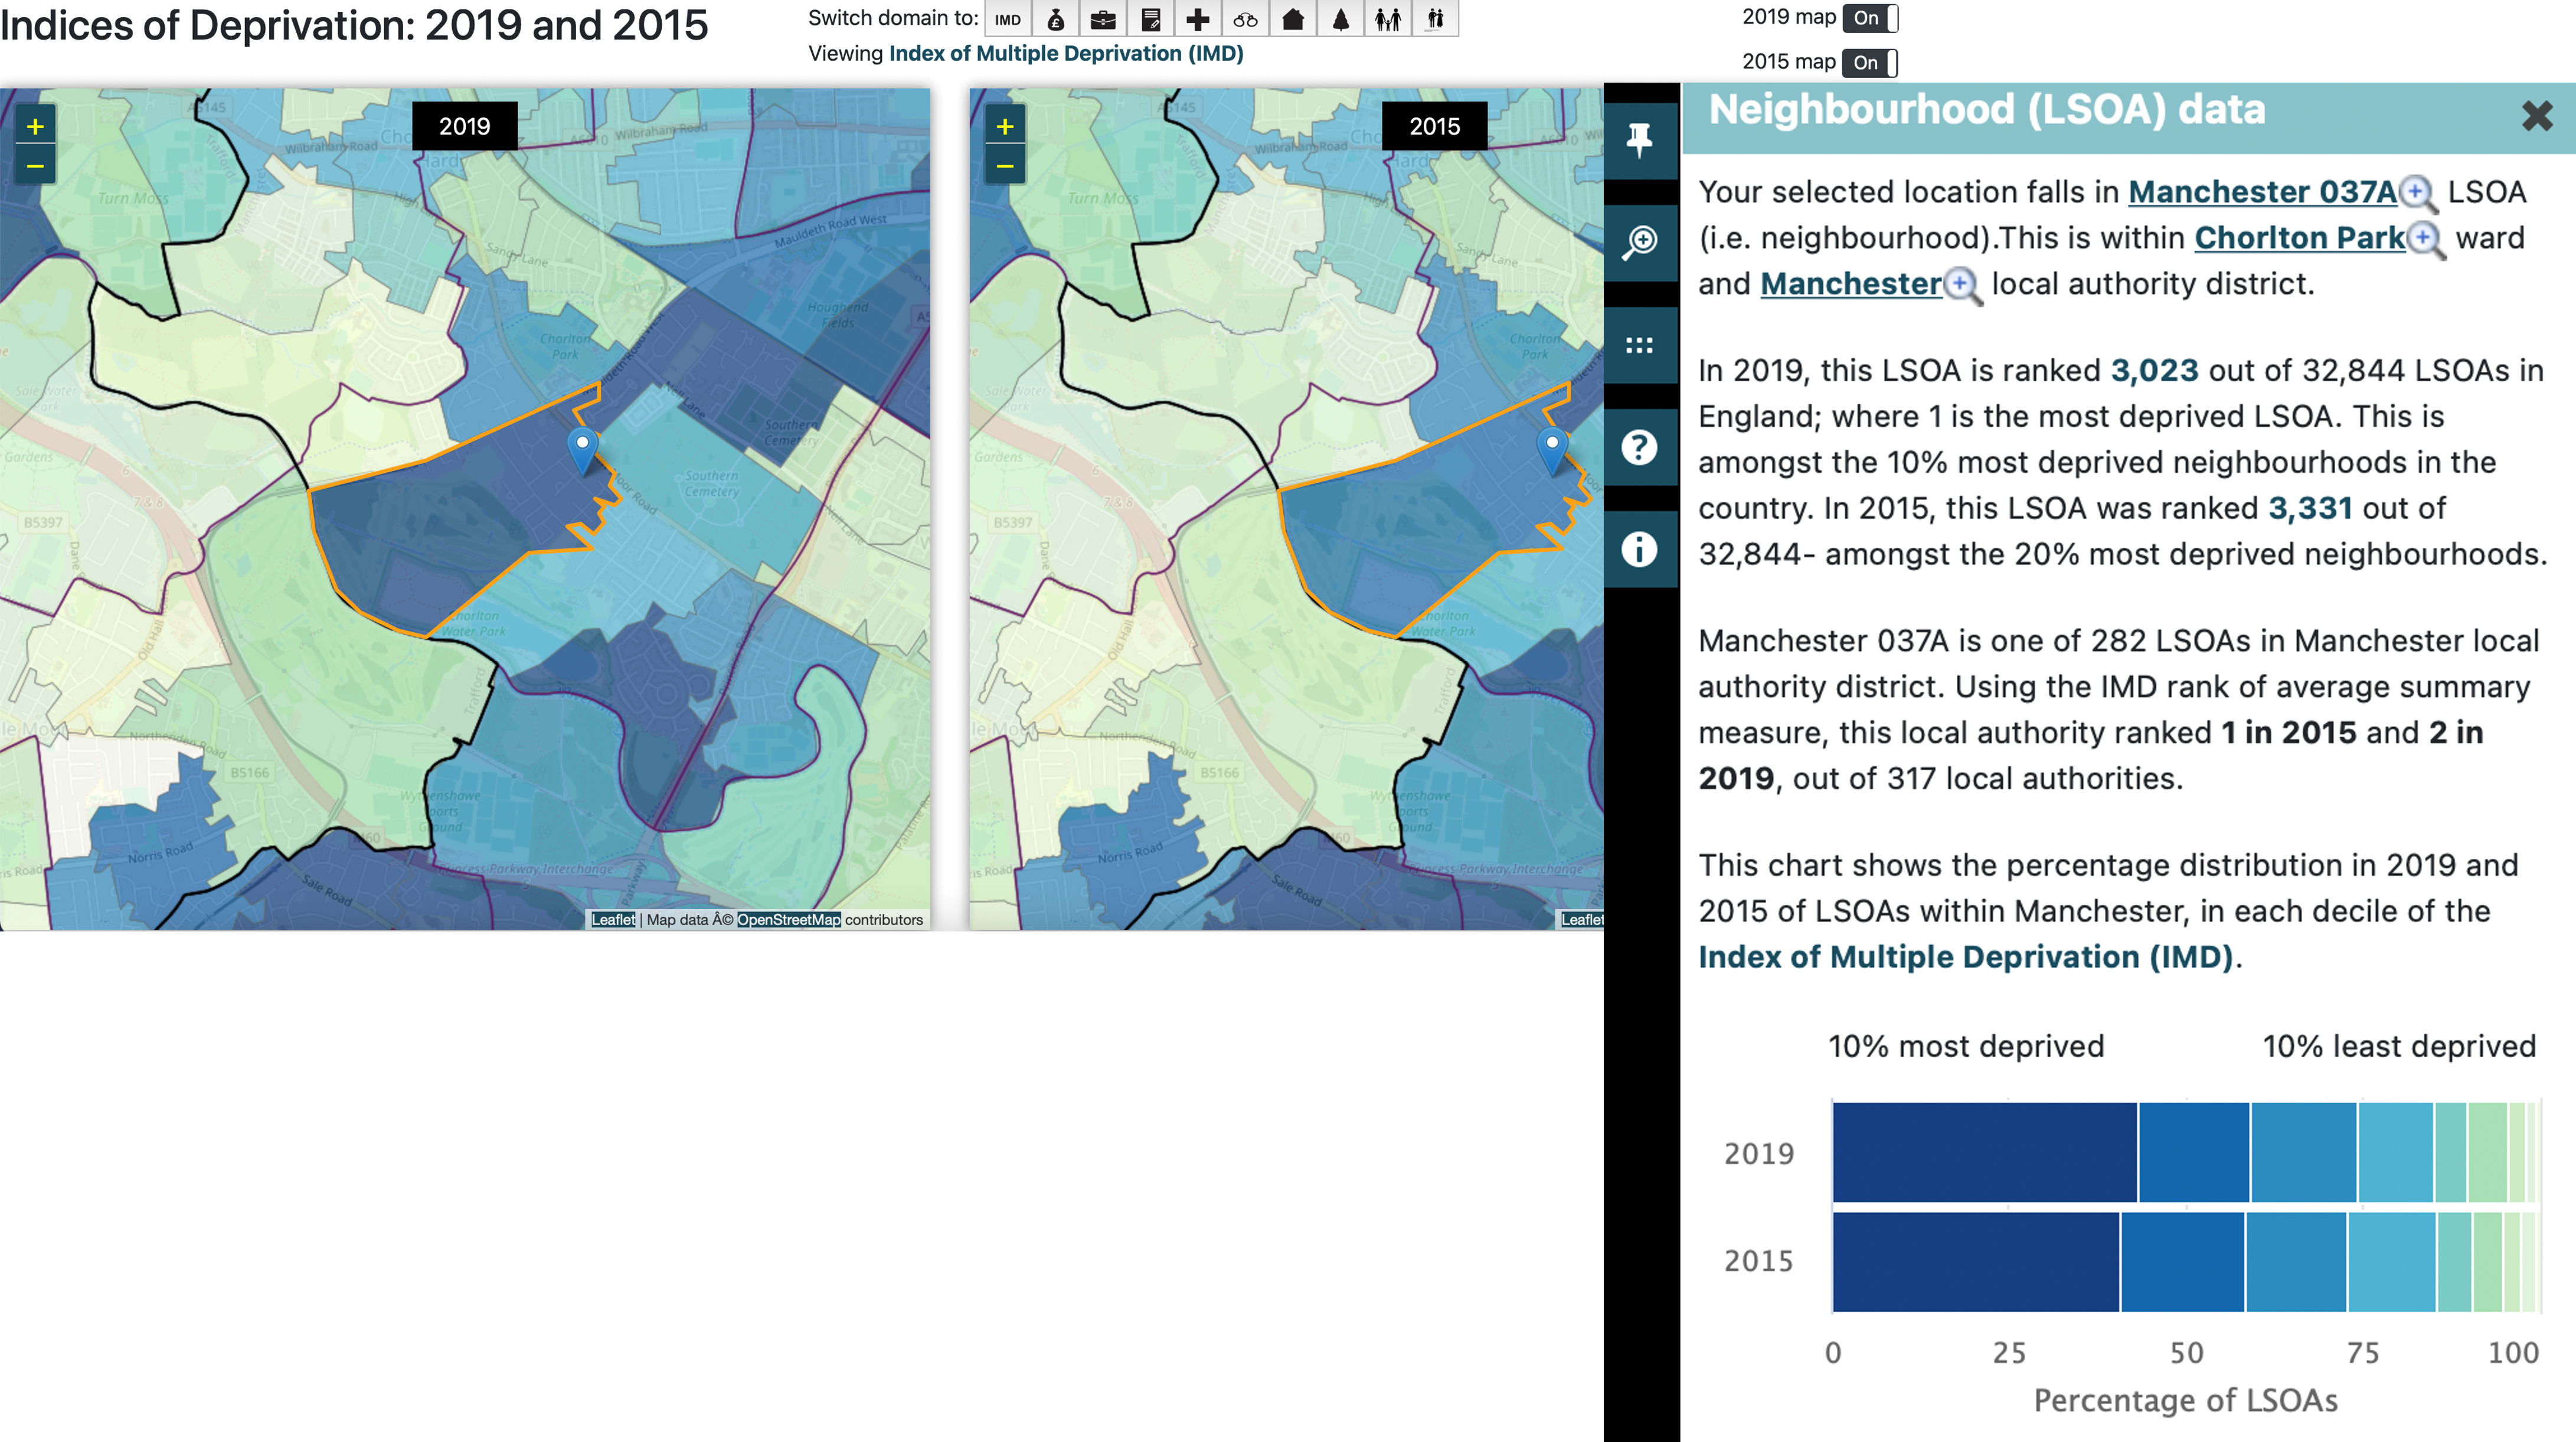Click the '10% least deprived' chart label
This screenshot has height=1442, width=2576.
point(2399,1047)
